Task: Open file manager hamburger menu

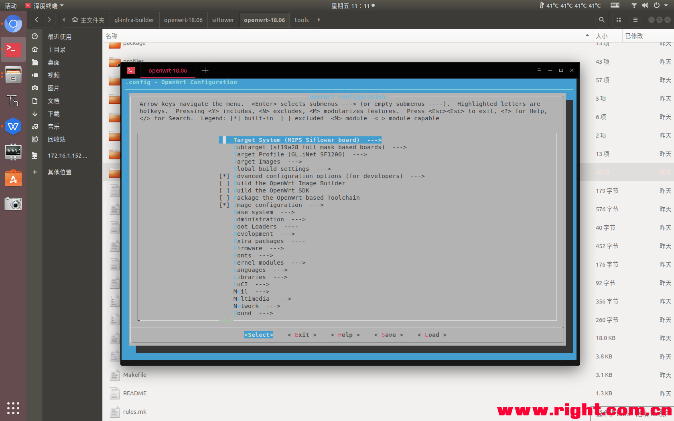Action: (x=635, y=20)
